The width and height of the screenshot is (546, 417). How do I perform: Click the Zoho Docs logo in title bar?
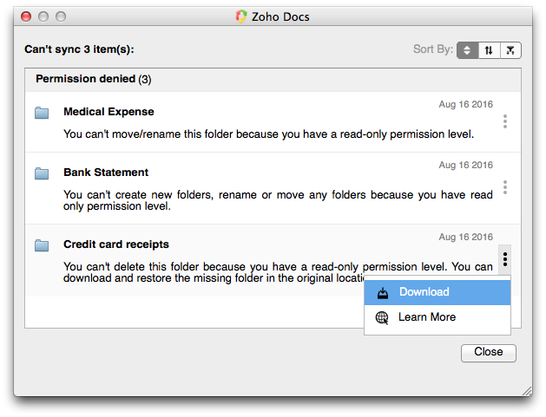[x=241, y=16]
